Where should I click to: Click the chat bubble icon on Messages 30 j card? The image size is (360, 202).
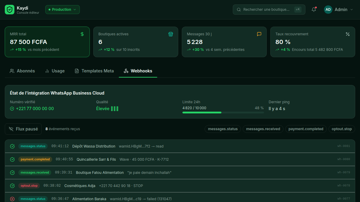coord(259,34)
